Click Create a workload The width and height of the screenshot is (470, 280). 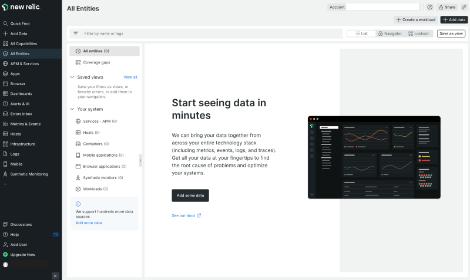[x=415, y=20]
